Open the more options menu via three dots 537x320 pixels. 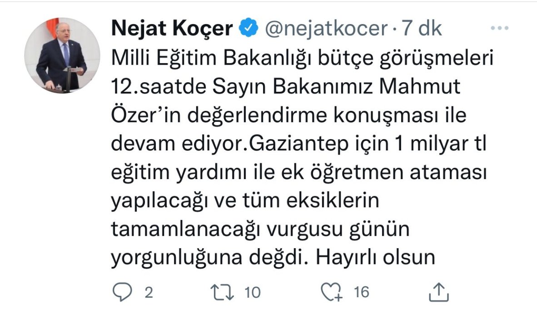[x=500, y=27]
